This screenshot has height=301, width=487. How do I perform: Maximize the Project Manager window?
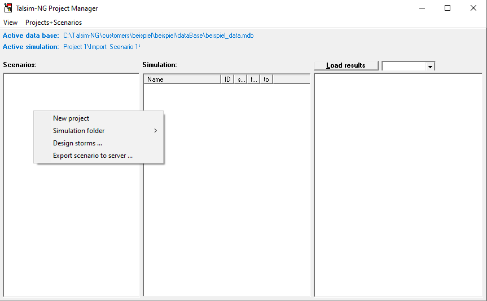[447, 8]
